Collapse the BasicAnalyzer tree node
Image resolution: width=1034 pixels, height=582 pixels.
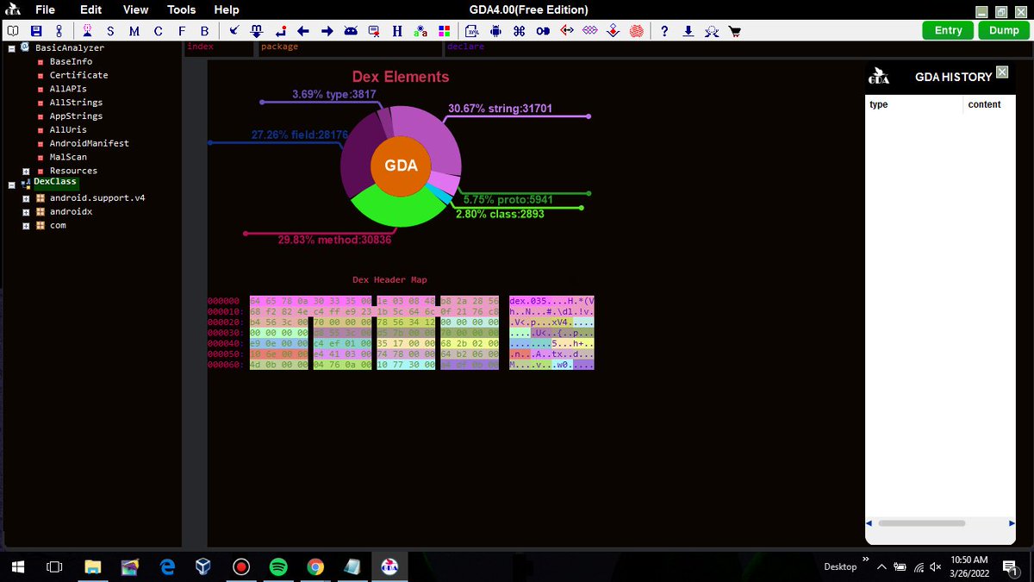click(12, 48)
